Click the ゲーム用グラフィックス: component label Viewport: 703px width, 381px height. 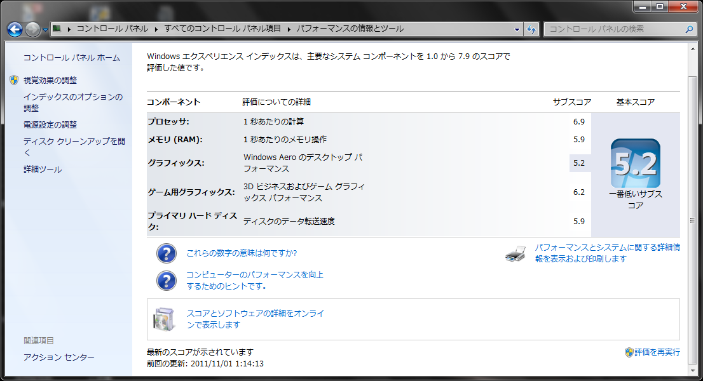(191, 192)
